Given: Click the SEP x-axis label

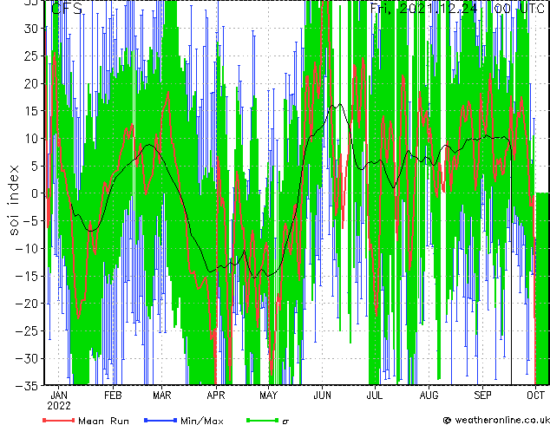Looking at the screenshot, I should click(482, 396).
